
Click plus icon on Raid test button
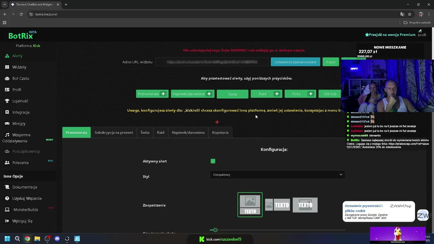(x=277, y=94)
